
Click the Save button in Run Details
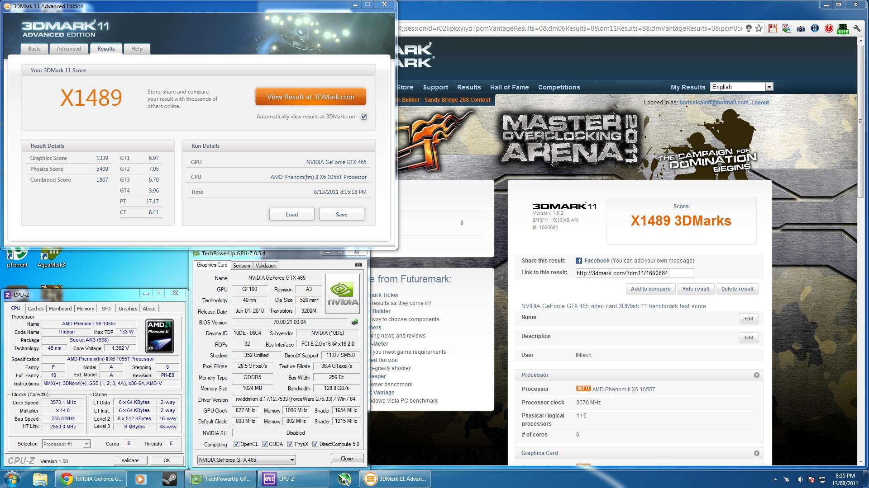click(342, 214)
